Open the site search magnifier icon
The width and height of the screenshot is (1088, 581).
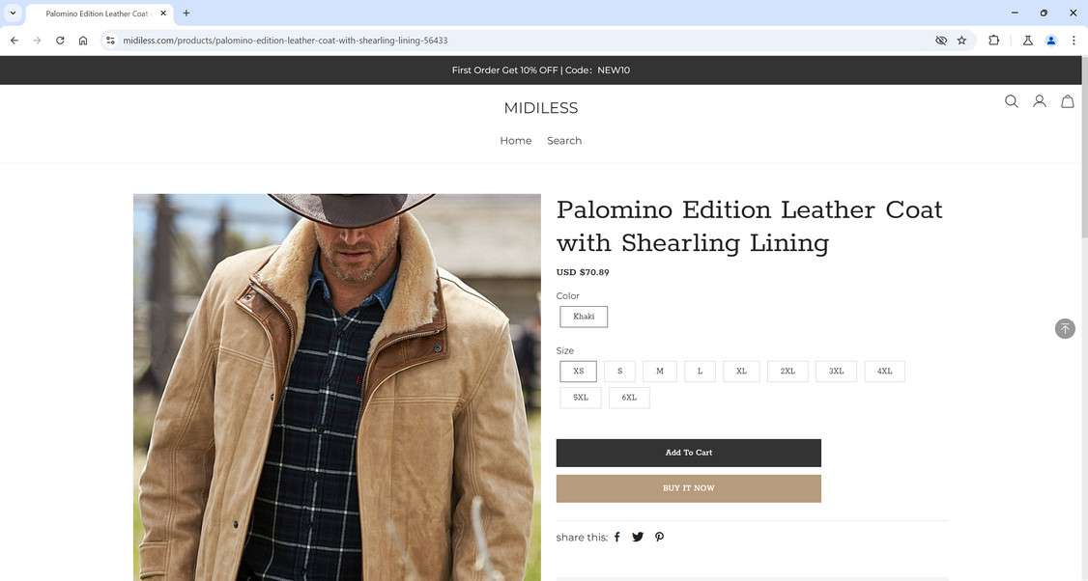coord(1011,101)
